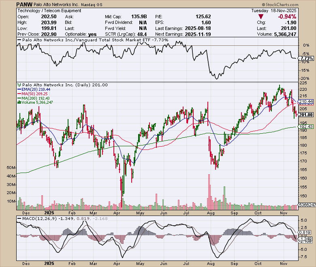Click the 201.00 last-price tag on right axis
The height and width of the screenshot is (267, 316).
pyautogui.click(x=306, y=115)
